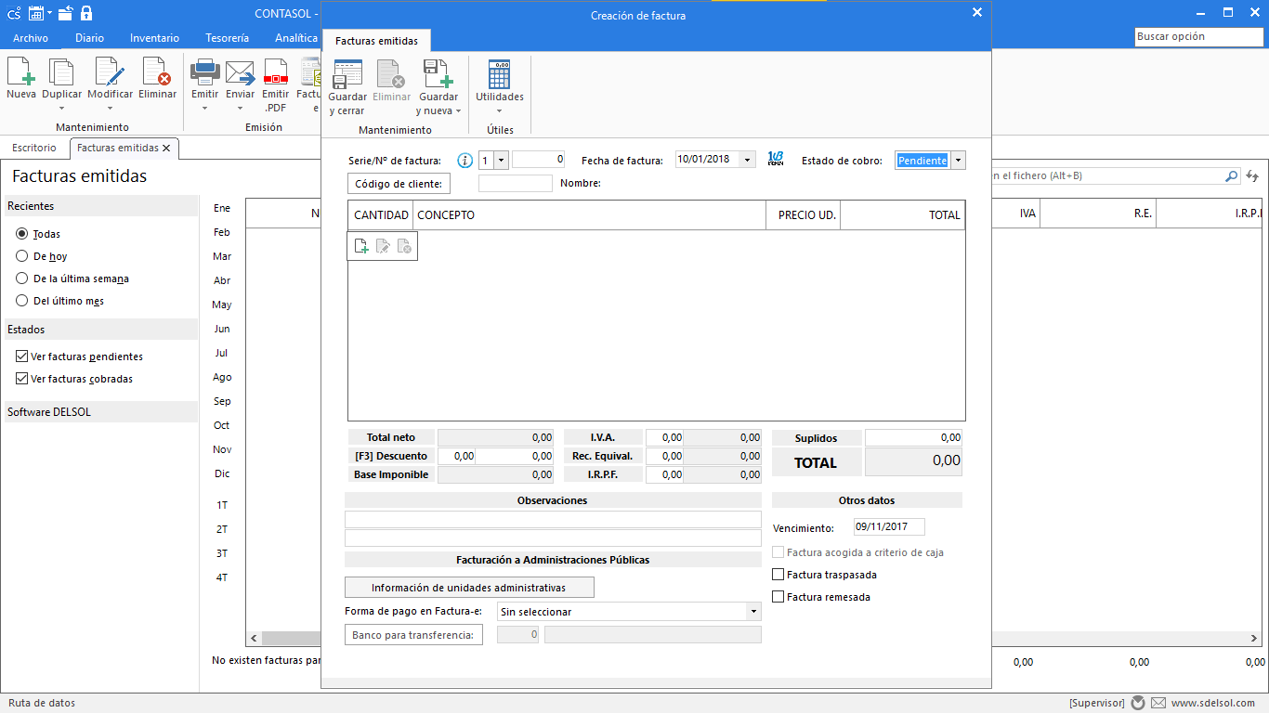Expand the arrow under Utilidades
This screenshot has width=1269, height=713.
[499, 111]
